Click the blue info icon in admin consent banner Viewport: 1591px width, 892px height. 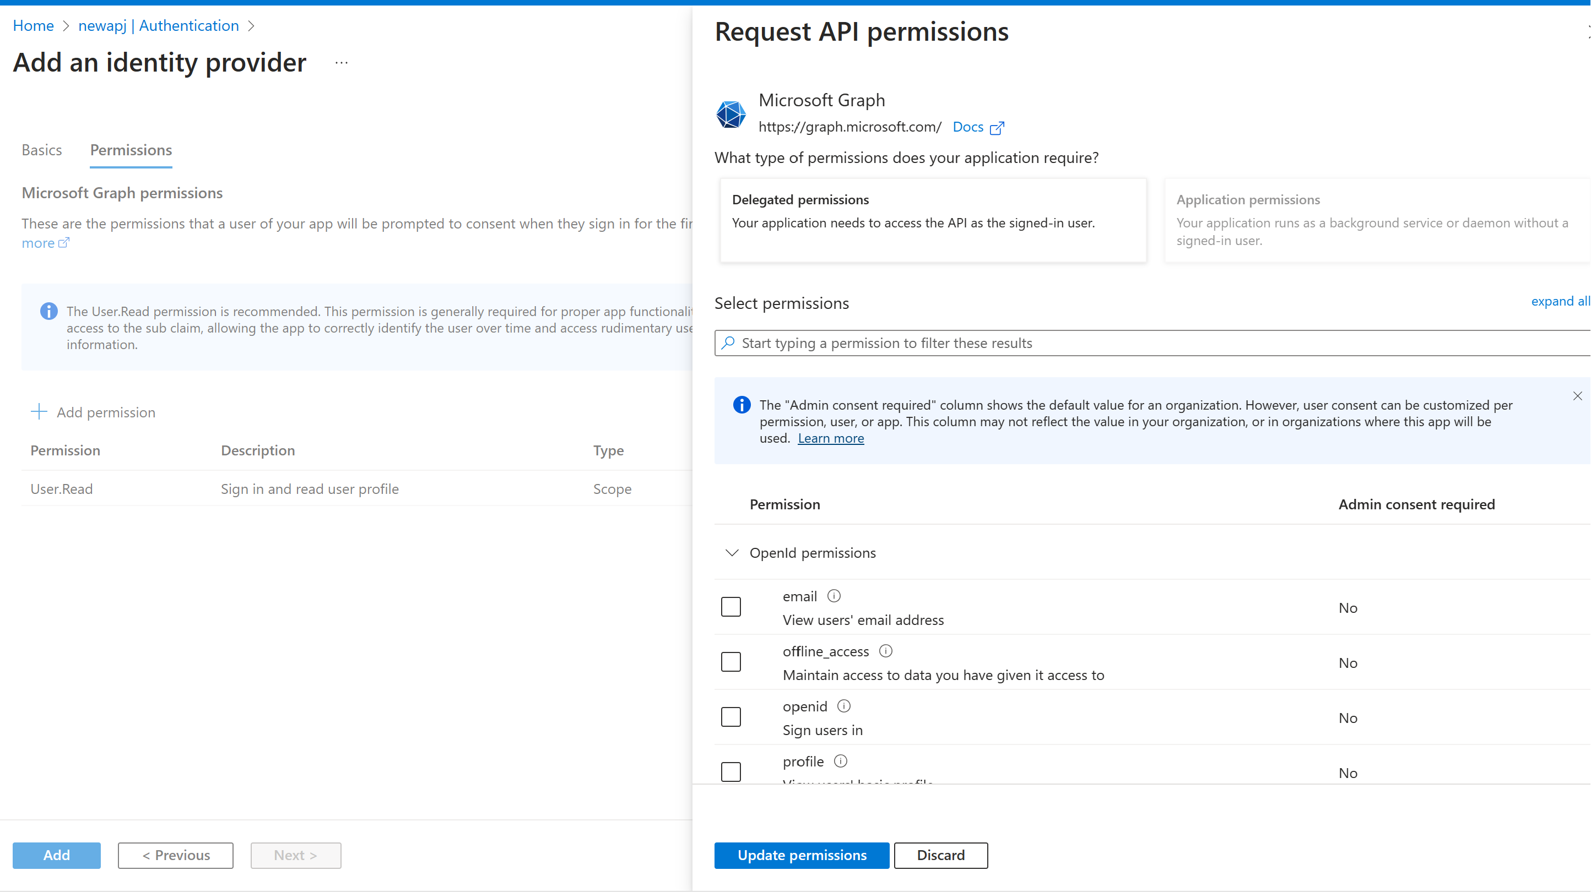click(x=742, y=404)
